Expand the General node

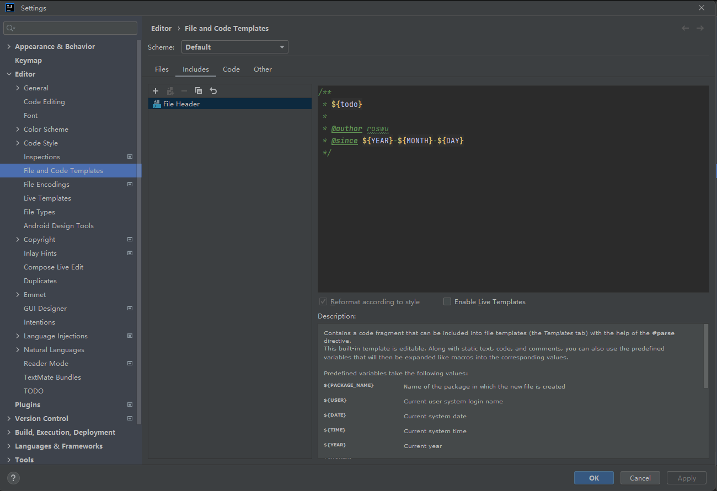coord(18,88)
